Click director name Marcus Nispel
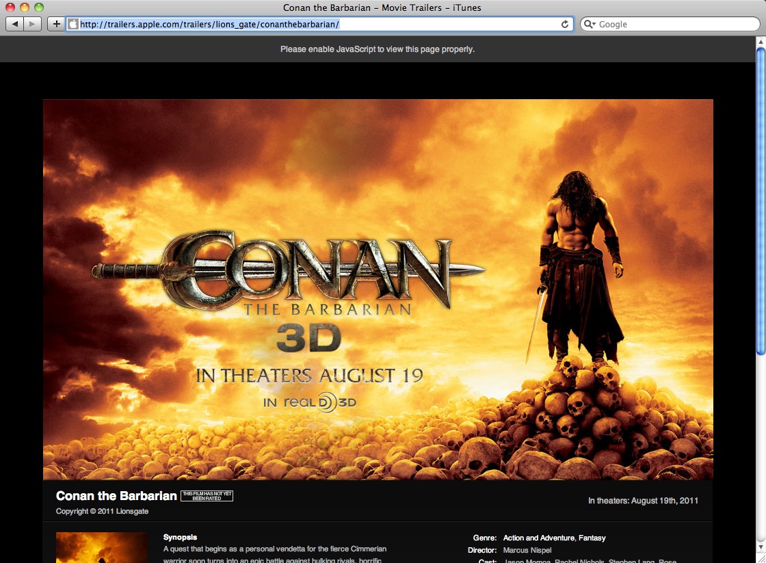Viewport: 766px width, 563px height. (x=527, y=550)
